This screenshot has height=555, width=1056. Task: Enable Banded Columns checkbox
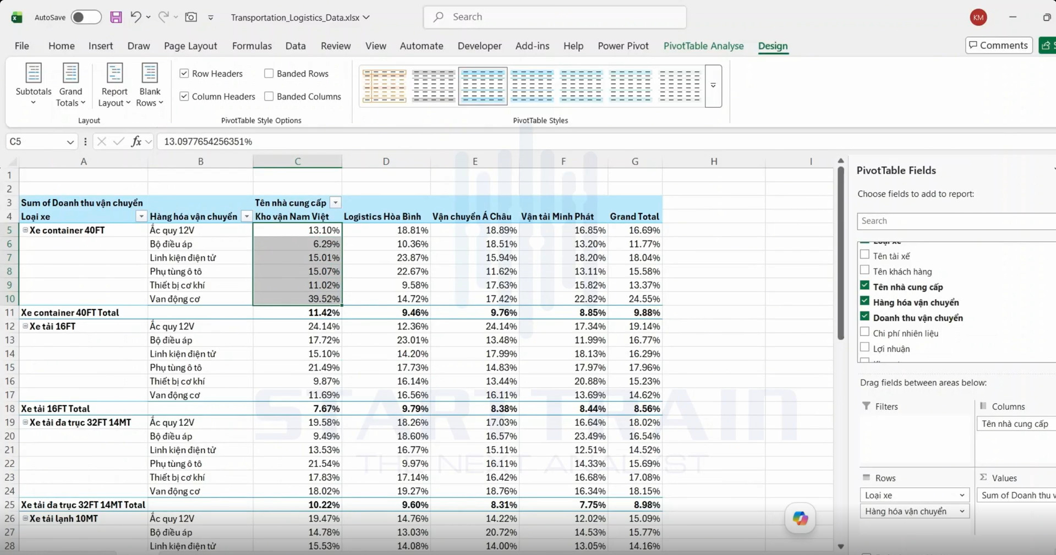(x=269, y=96)
